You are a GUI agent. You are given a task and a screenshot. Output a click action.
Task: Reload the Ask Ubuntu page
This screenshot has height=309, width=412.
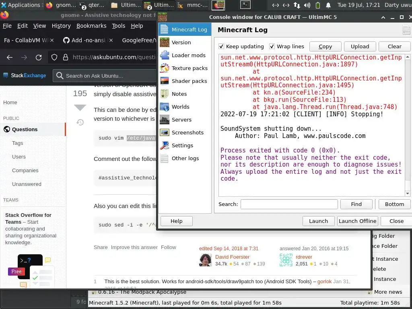coord(39,57)
